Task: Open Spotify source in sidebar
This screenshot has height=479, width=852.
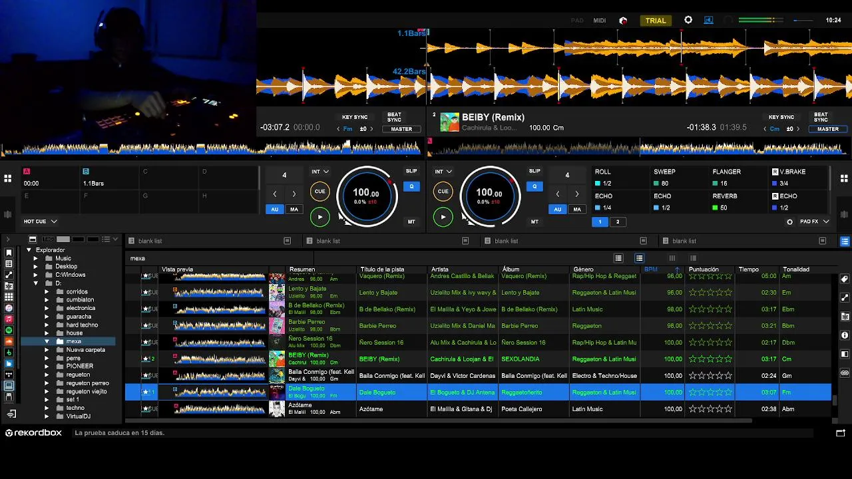Action: pyautogui.click(x=9, y=331)
